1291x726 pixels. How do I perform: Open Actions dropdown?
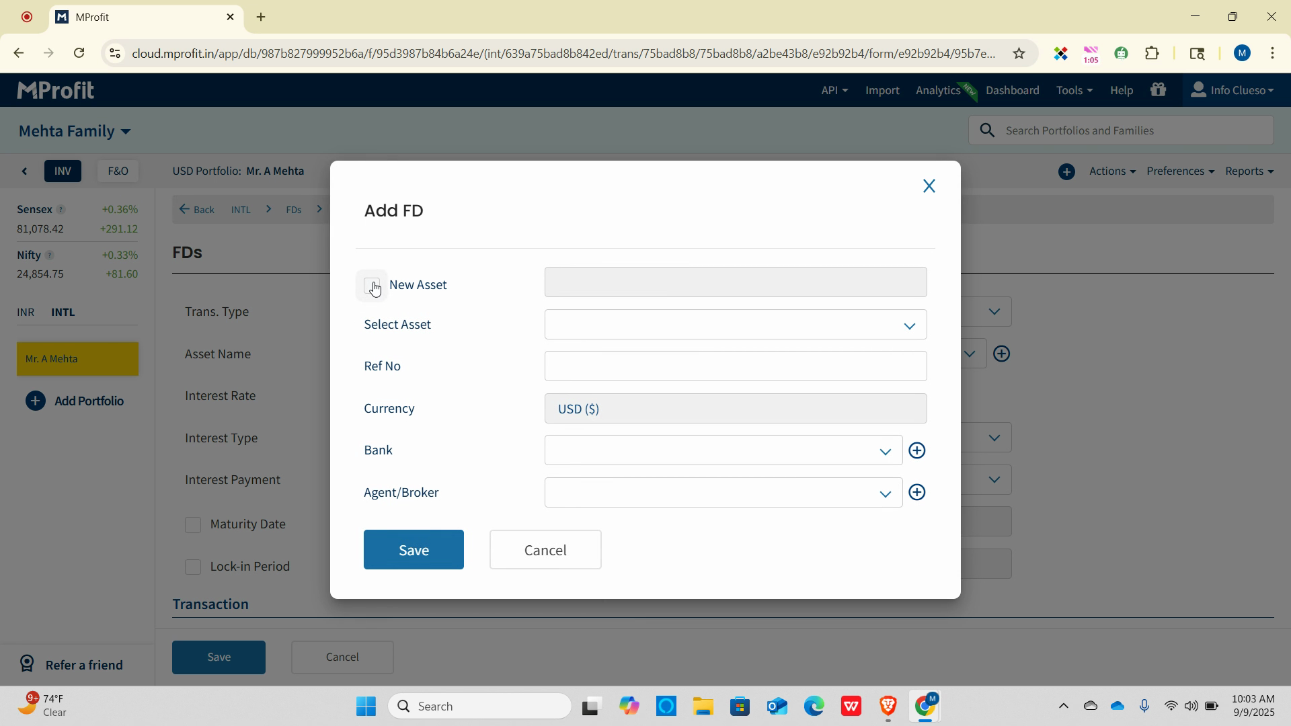pos(1112,171)
